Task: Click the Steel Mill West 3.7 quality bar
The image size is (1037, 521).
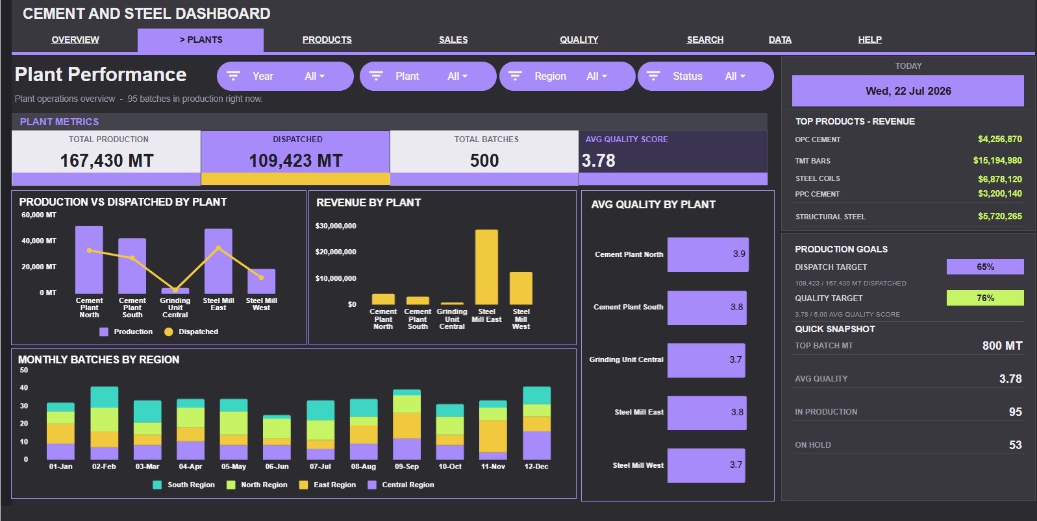Action: click(706, 465)
